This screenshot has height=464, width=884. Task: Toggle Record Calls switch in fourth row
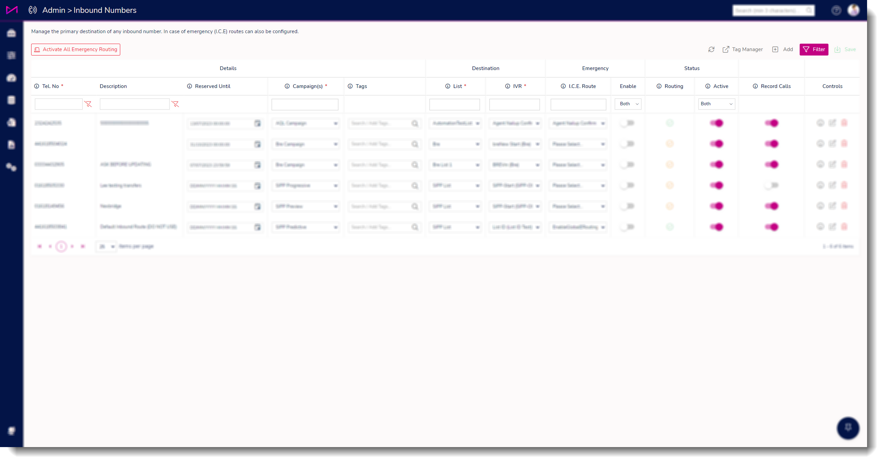click(x=772, y=185)
